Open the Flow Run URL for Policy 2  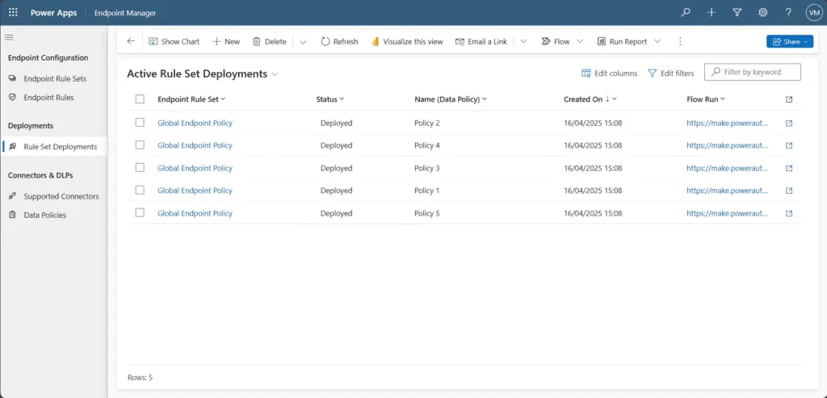[x=727, y=123]
